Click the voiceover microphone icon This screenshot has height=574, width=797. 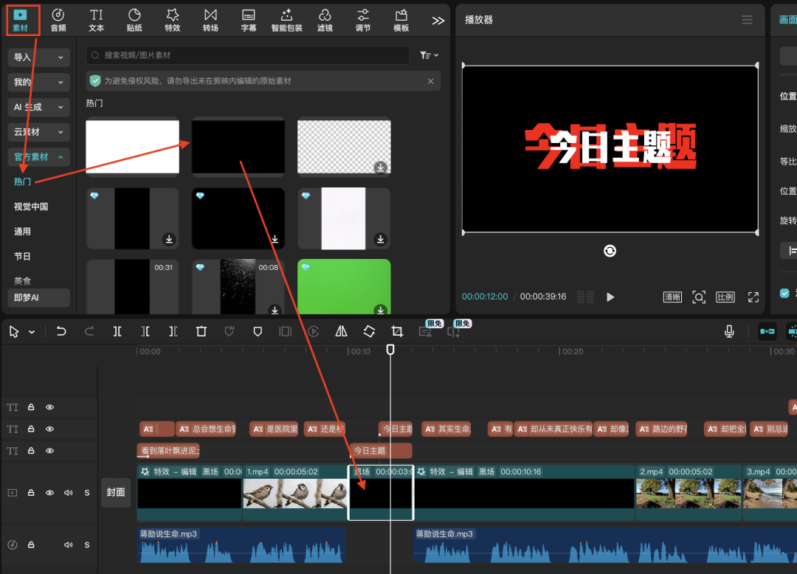729,331
